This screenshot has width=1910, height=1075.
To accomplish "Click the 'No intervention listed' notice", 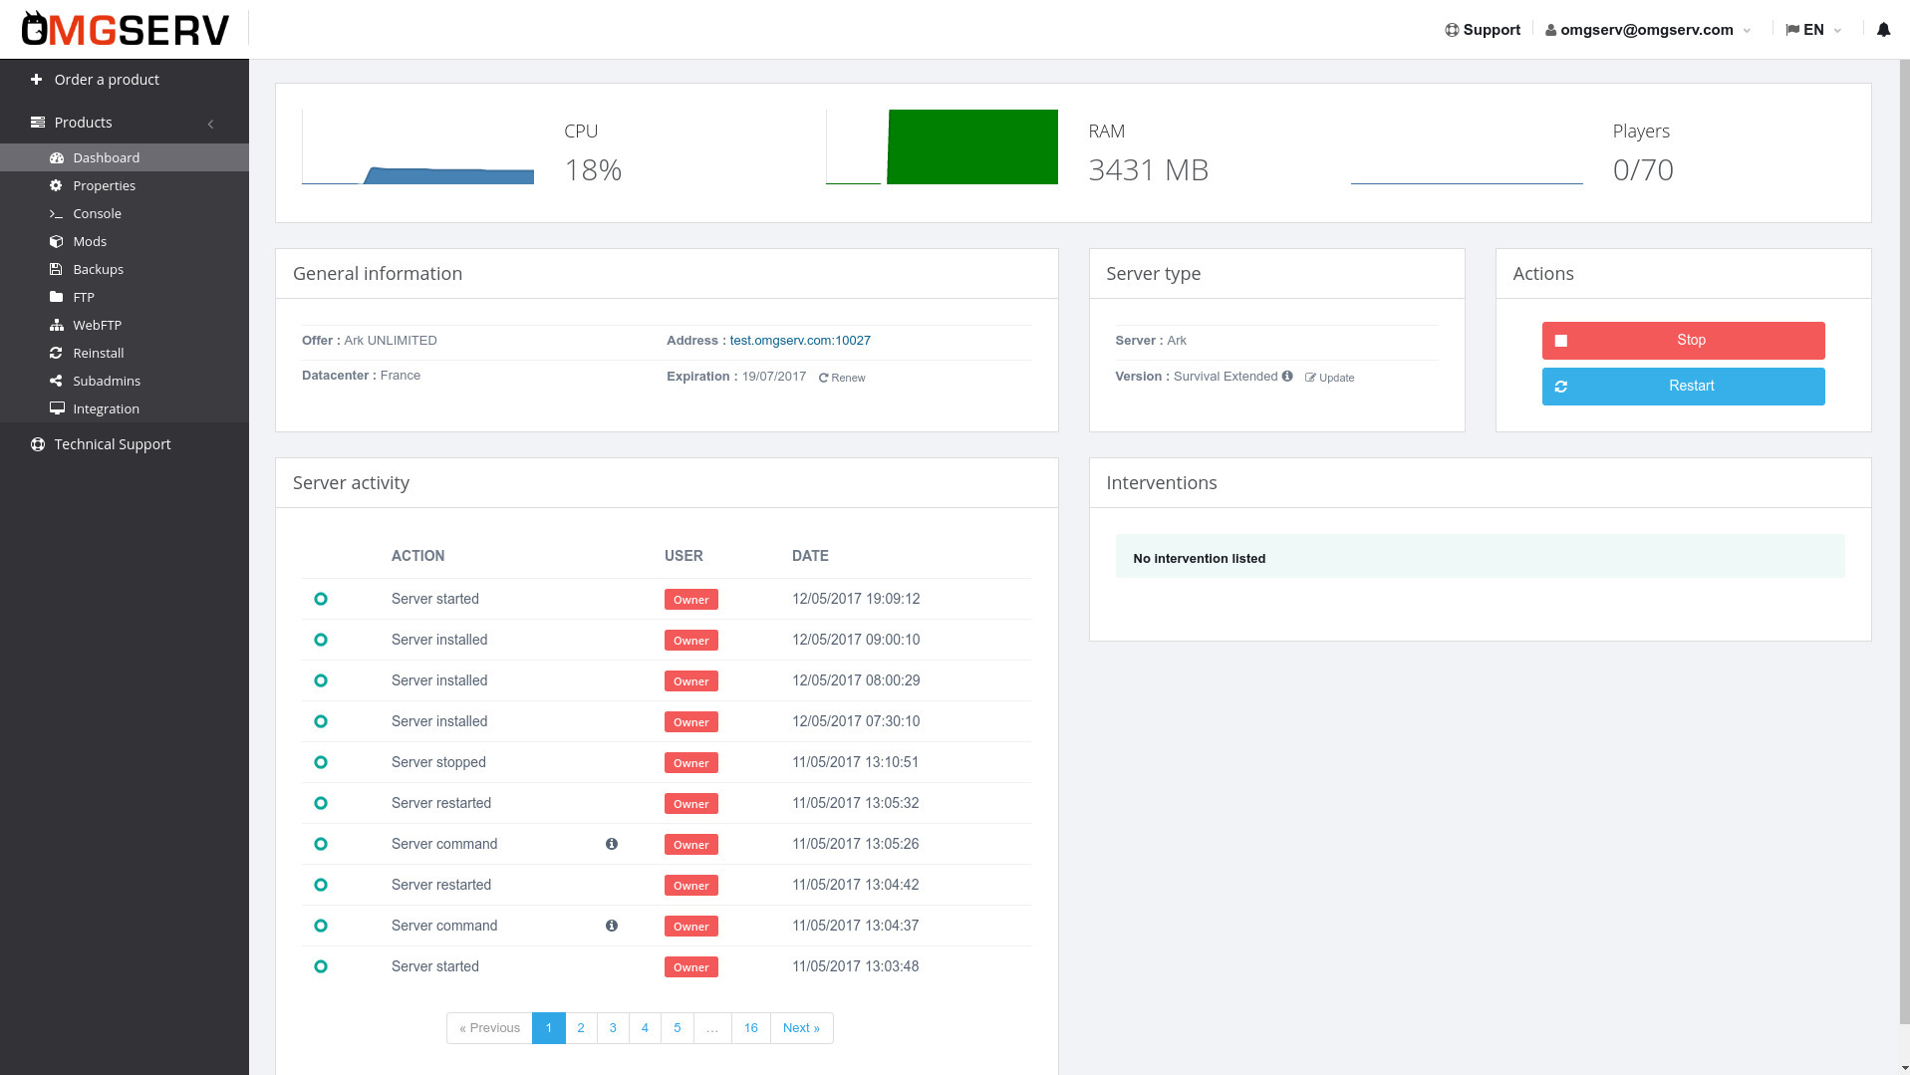I will pyautogui.click(x=1480, y=556).
